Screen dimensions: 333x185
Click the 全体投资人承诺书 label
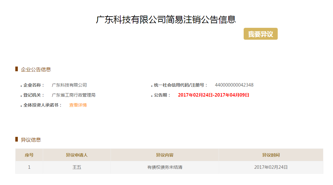[42, 105]
